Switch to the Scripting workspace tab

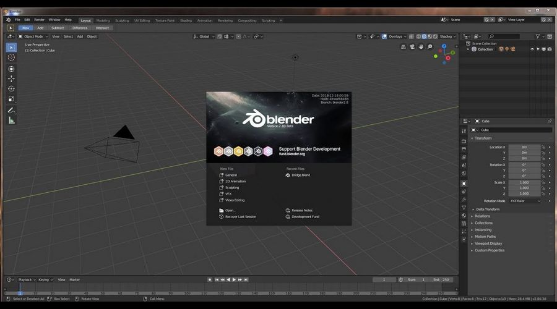(268, 20)
